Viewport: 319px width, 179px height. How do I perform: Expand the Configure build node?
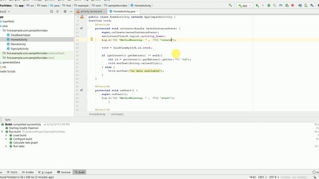[6, 139]
